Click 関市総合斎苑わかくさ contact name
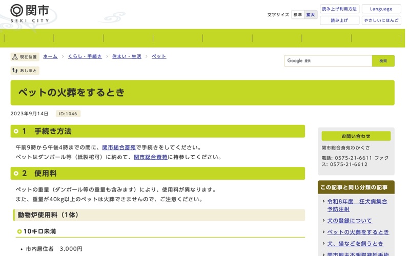The image size is (410, 256). pyautogui.click(x=345, y=148)
